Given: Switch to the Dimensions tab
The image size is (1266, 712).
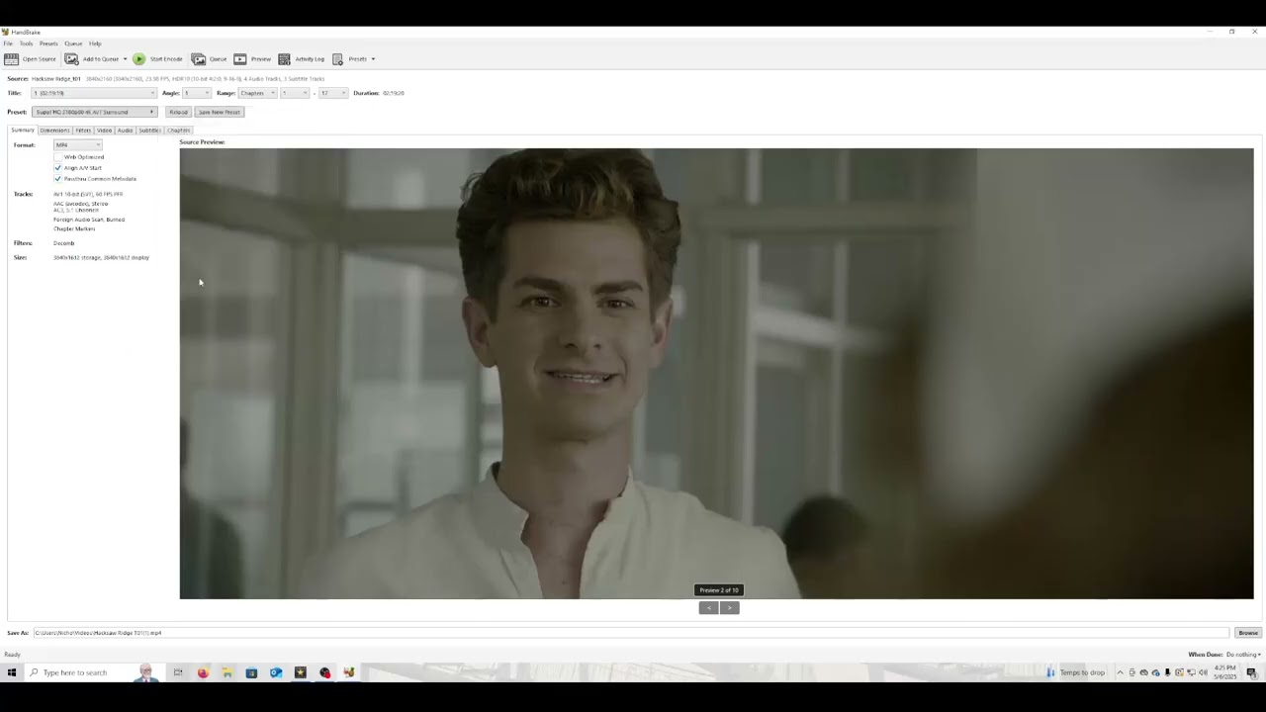Looking at the screenshot, I should (x=54, y=131).
